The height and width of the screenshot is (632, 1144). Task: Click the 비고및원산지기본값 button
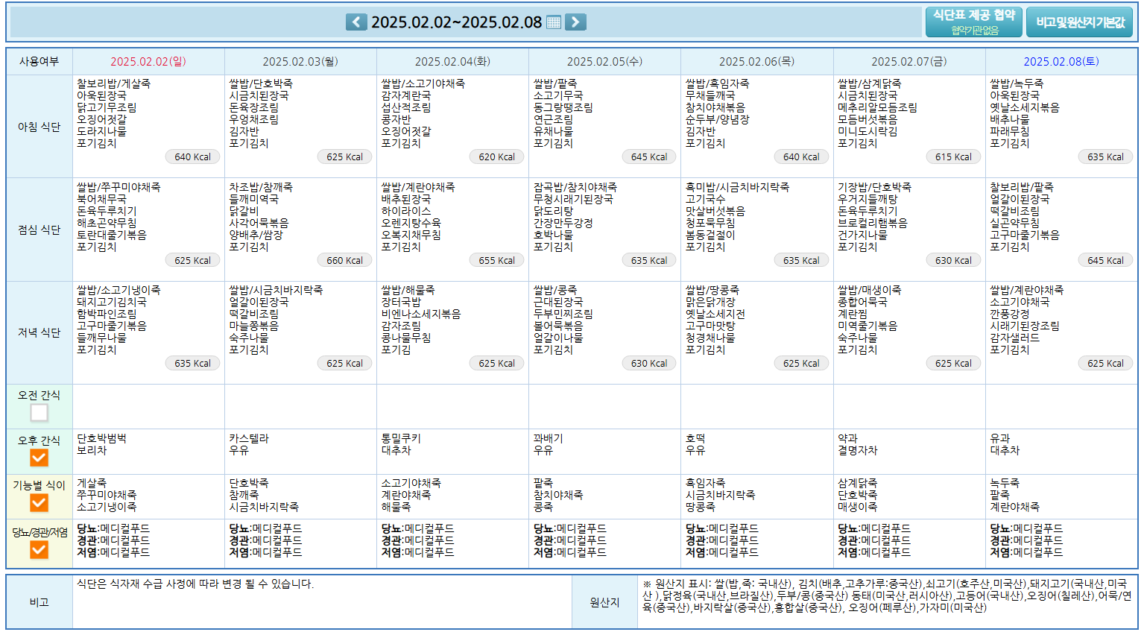1079,22
